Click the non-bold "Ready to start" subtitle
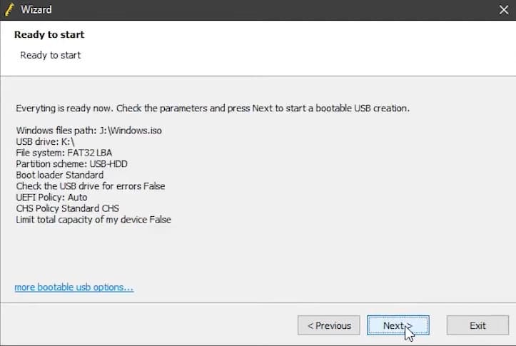The width and height of the screenshot is (516, 346). tap(51, 55)
